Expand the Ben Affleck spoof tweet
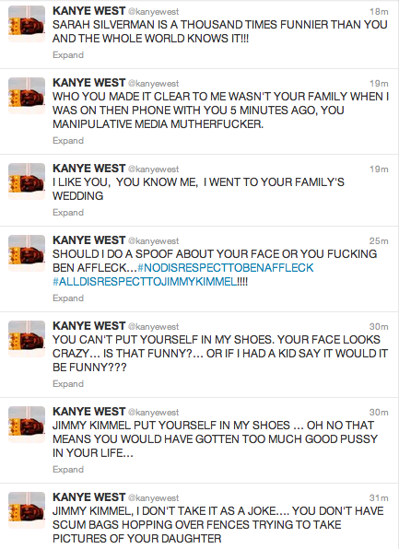The width and height of the screenshot is (399, 549). tap(68, 298)
